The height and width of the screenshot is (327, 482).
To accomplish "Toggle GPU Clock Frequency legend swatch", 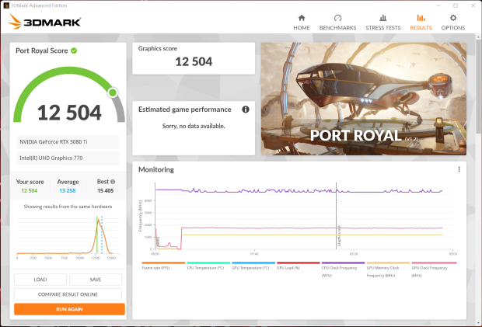I will click(x=434, y=263).
